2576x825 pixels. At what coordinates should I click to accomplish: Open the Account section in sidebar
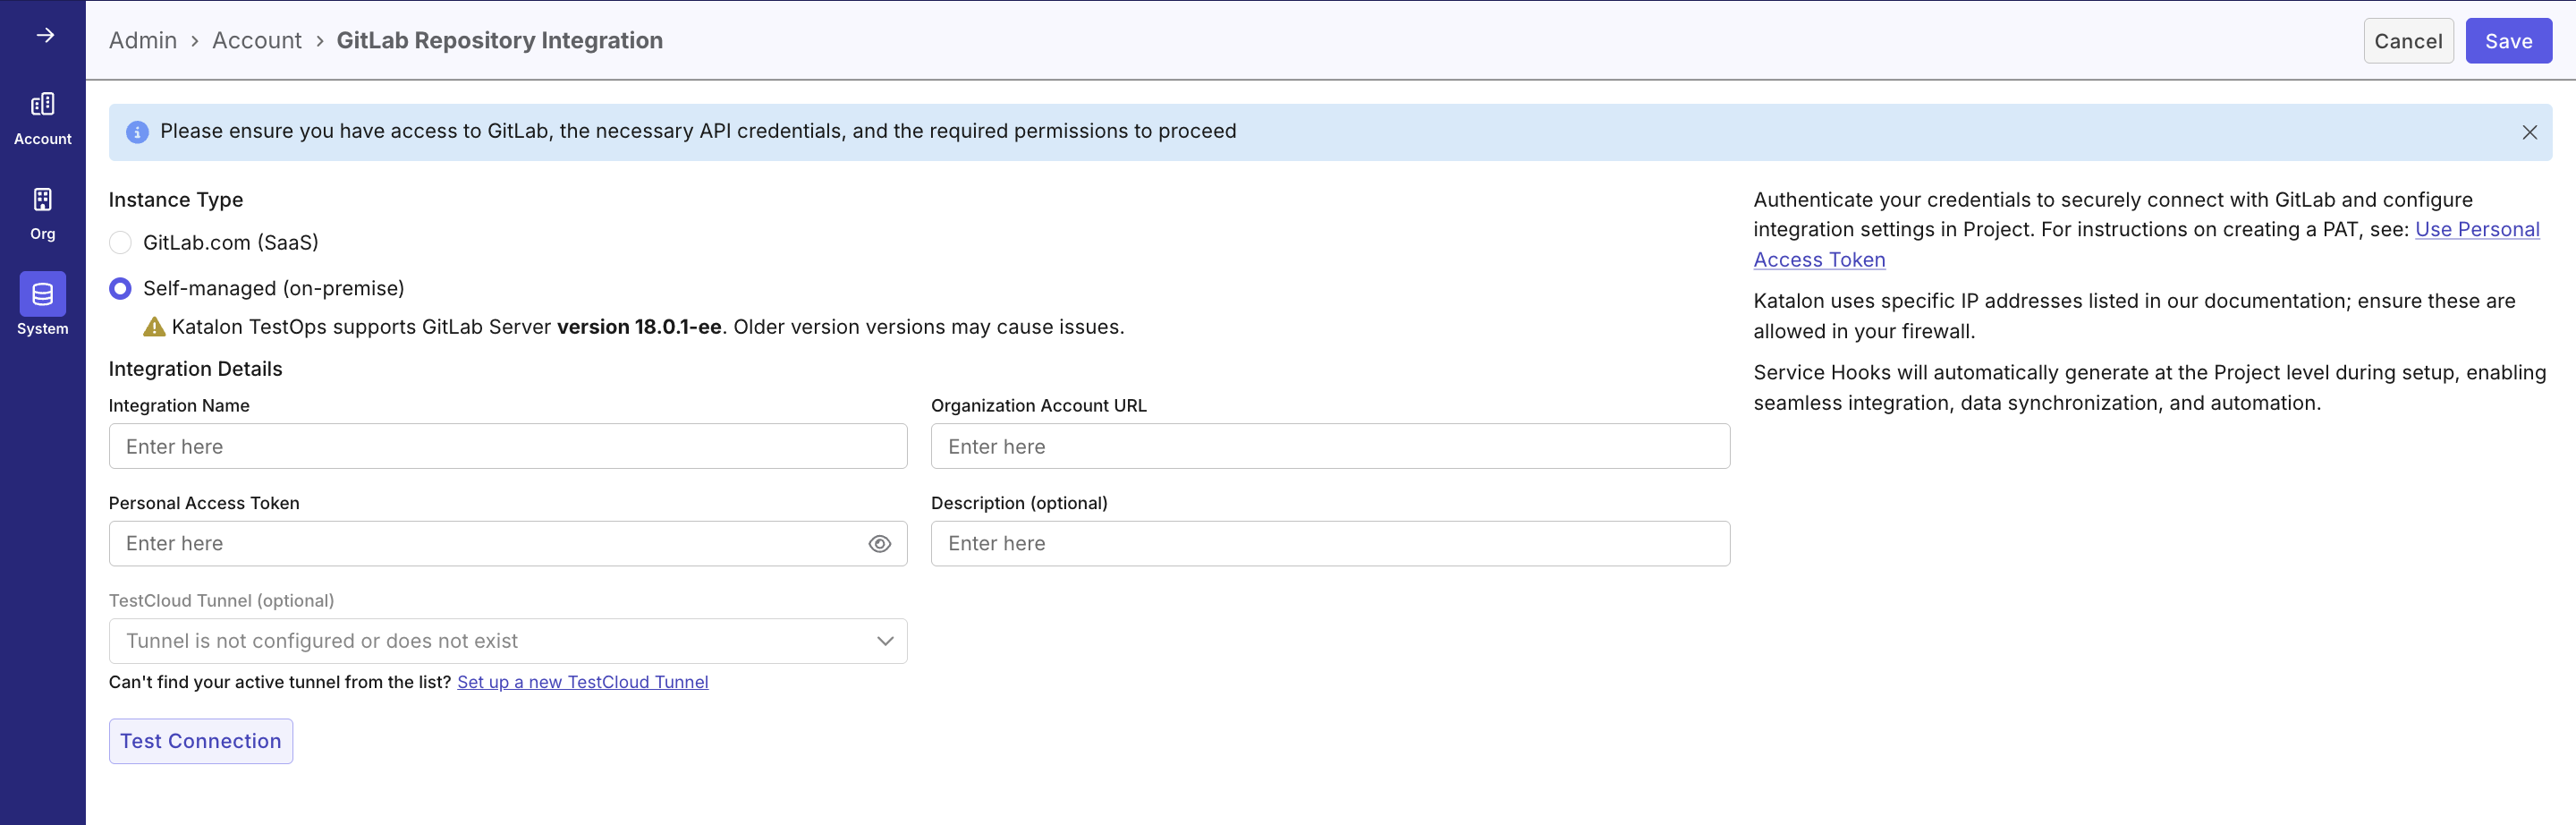pos(43,117)
